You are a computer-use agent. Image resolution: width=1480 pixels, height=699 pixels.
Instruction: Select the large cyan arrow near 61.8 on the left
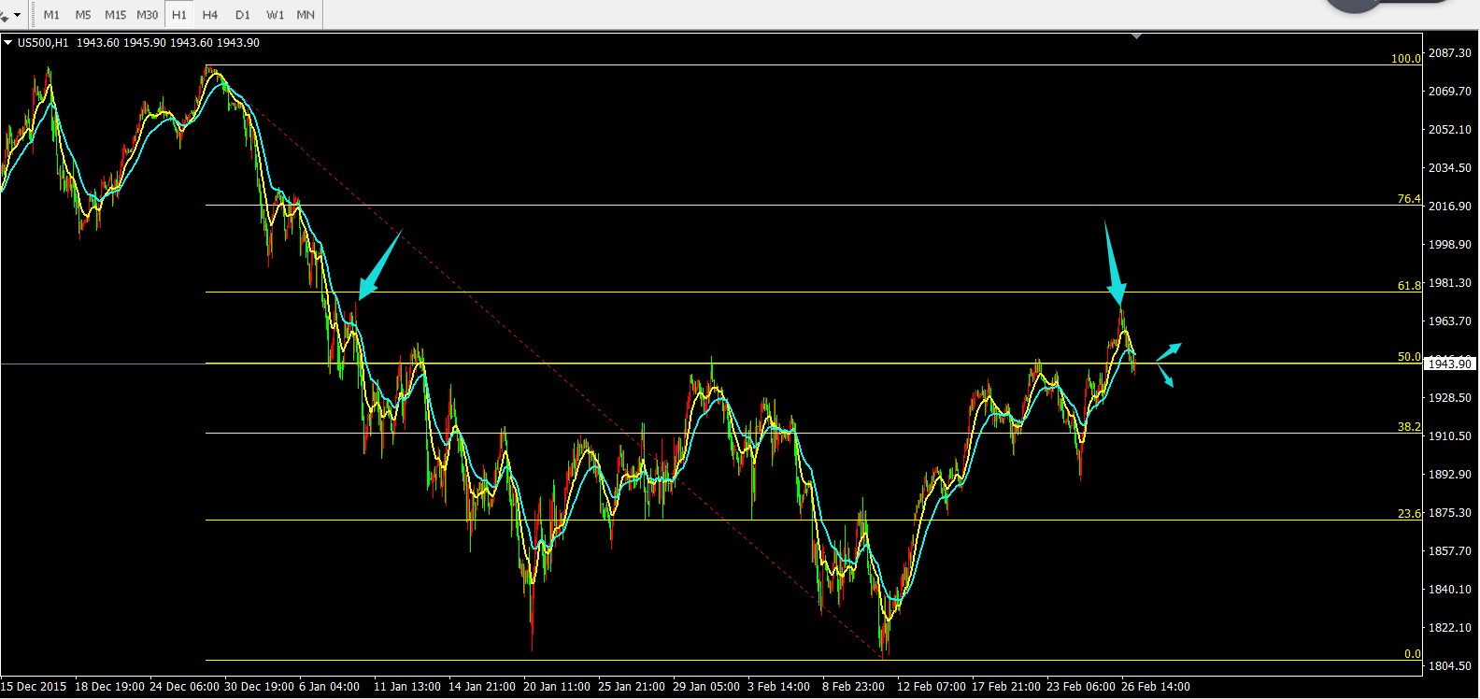377,269
